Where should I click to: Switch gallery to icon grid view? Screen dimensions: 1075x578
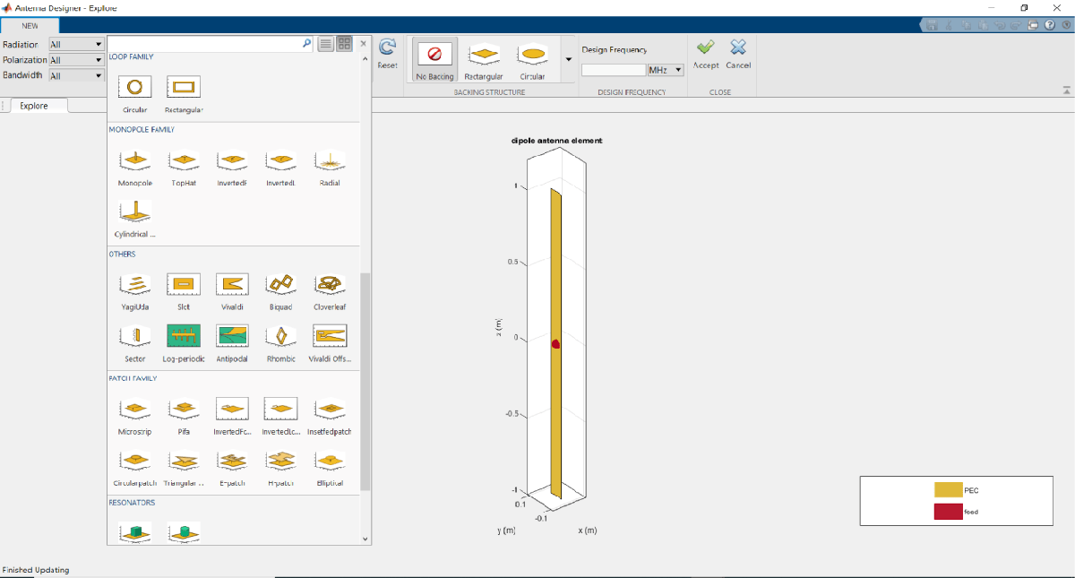tap(343, 43)
